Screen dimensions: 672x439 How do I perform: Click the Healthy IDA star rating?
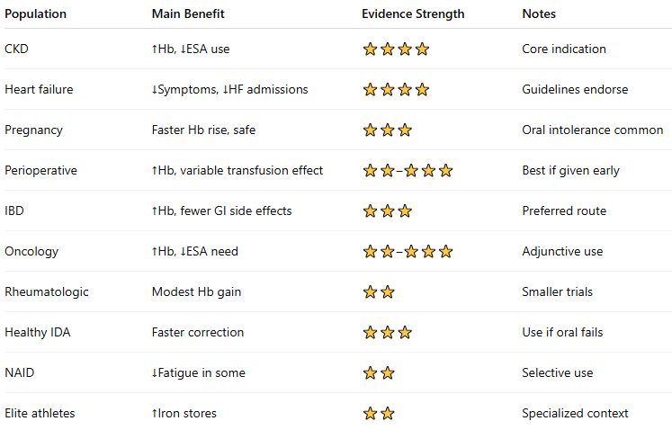pos(387,333)
